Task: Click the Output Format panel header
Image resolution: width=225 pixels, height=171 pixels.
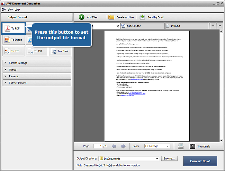Action: (37, 17)
